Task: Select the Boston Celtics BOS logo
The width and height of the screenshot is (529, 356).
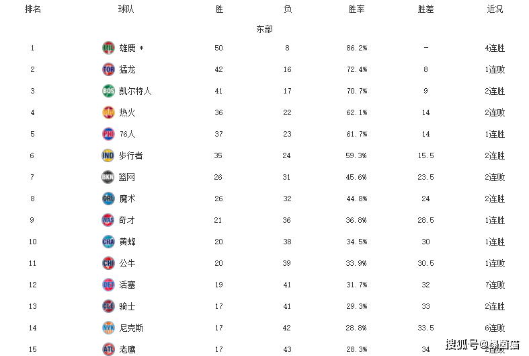Action: (108, 91)
